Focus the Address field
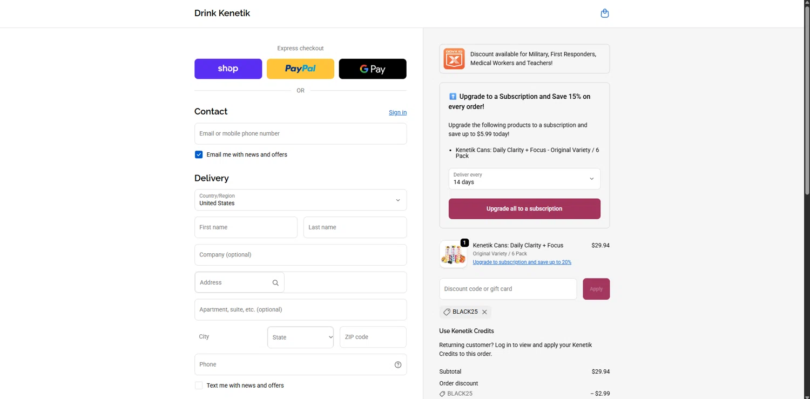 pyautogui.click(x=300, y=282)
